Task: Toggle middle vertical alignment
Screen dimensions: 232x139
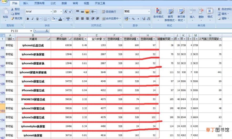Action: point(82,12)
